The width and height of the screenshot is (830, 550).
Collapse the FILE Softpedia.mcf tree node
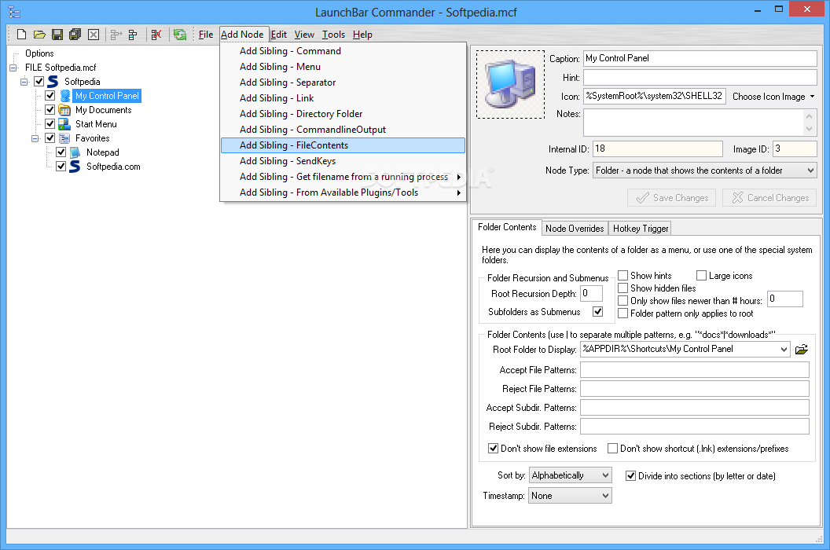click(x=13, y=68)
